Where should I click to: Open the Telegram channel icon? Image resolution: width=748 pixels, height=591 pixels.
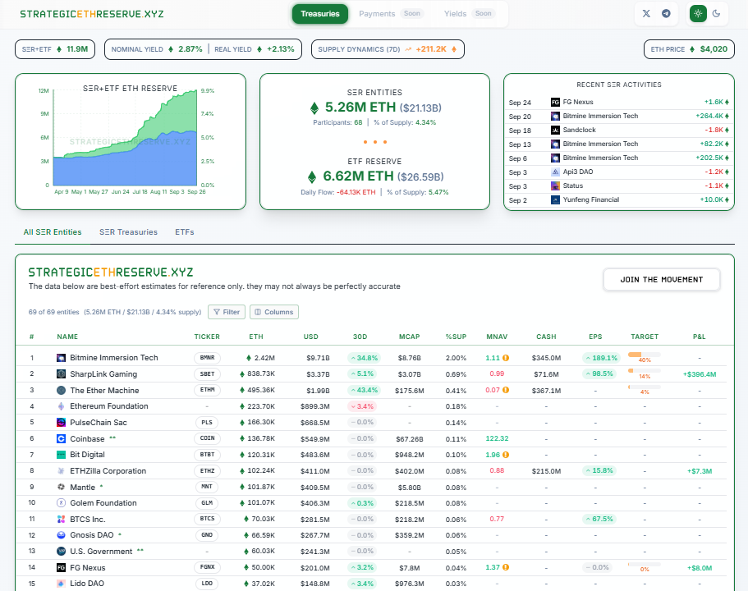[x=666, y=13]
